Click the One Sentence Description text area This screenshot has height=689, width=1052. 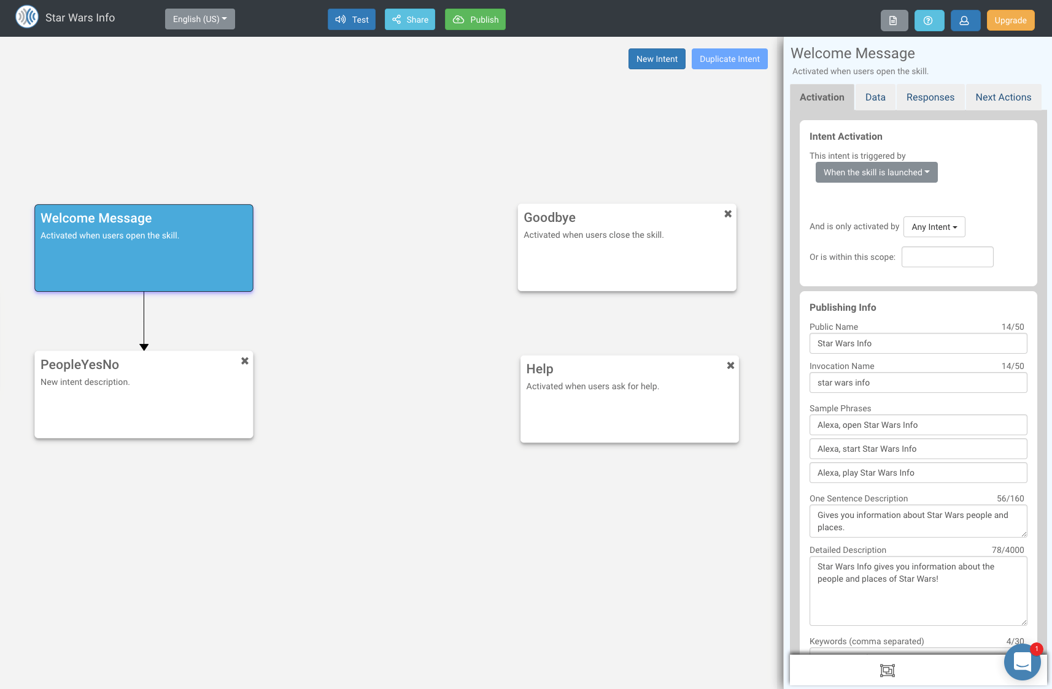[x=918, y=521]
